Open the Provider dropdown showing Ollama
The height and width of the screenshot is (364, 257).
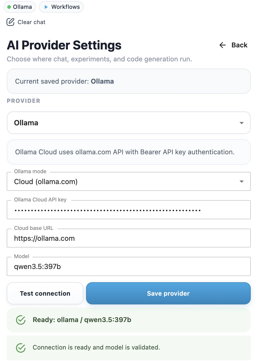(x=129, y=123)
